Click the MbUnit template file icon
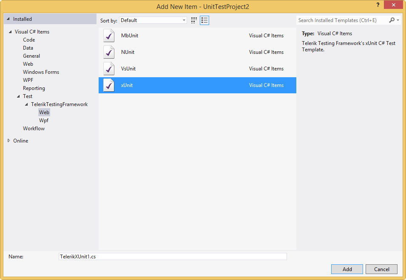Screen dimensions: 406x280 pyautogui.click(x=109, y=36)
